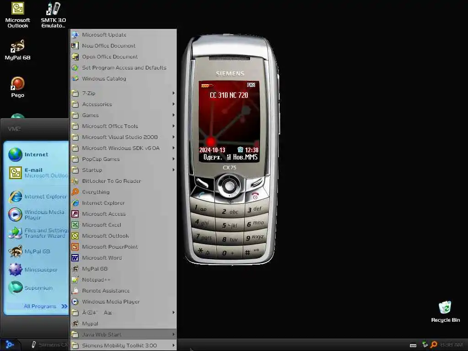Click the Start button on taskbar
Screen dimensions: 468x351
tap(10, 345)
